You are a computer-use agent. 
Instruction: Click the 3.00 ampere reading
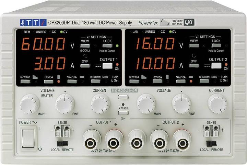pos(50,64)
